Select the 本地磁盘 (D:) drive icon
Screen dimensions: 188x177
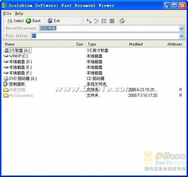tap(6, 62)
